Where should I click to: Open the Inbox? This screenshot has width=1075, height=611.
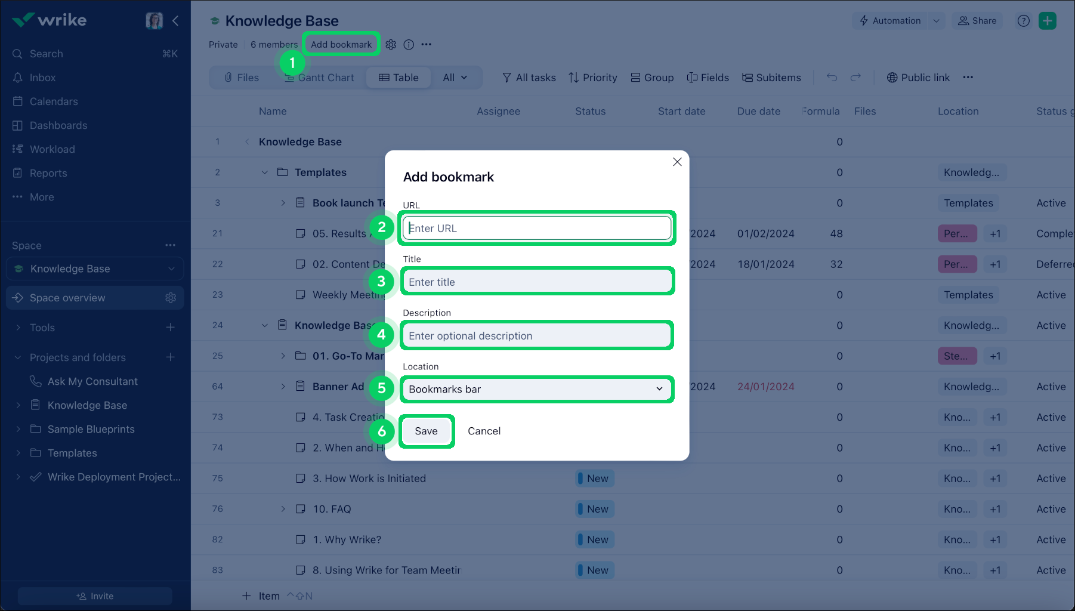tap(42, 77)
